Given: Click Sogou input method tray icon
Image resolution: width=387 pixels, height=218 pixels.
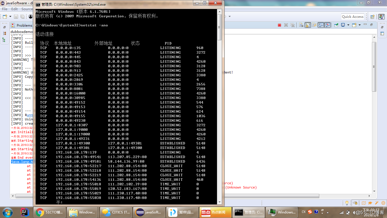Looking at the screenshot, I should point(310,212).
